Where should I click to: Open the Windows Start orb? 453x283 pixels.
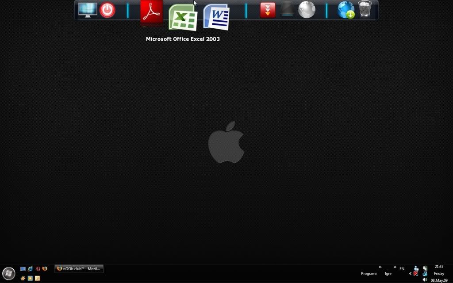click(x=9, y=273)
